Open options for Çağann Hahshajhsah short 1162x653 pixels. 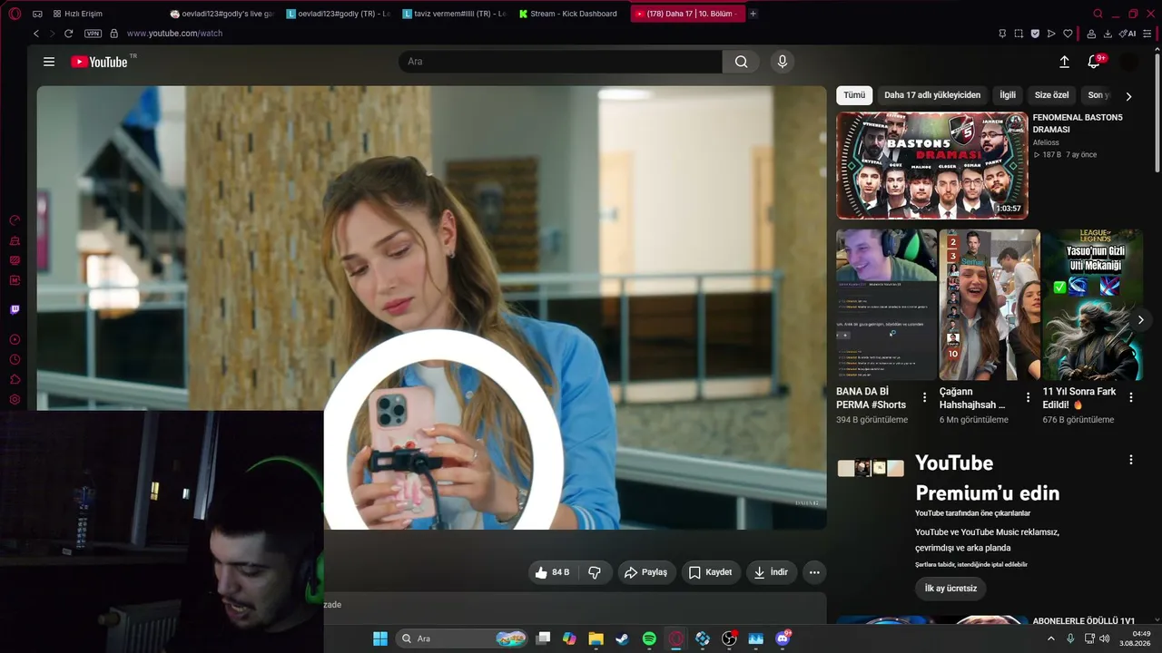[x=1028, y=397]
